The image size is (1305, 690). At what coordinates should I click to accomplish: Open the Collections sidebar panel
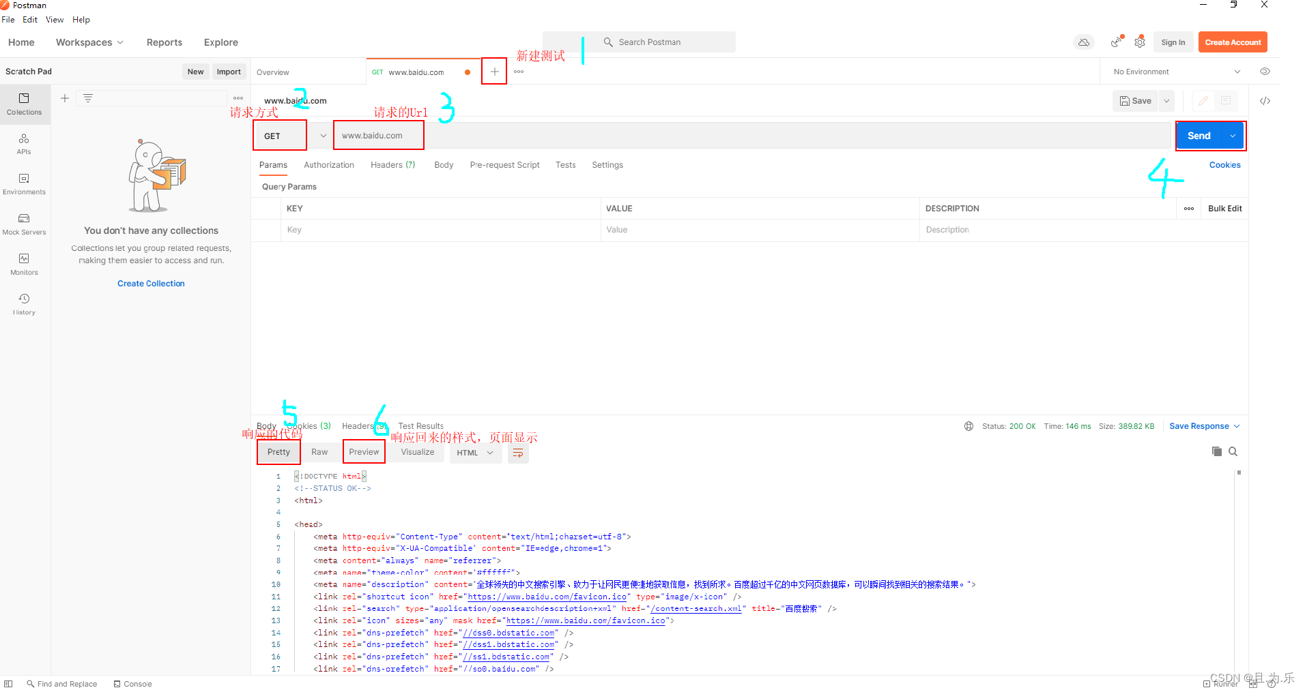tap(24, 104)
